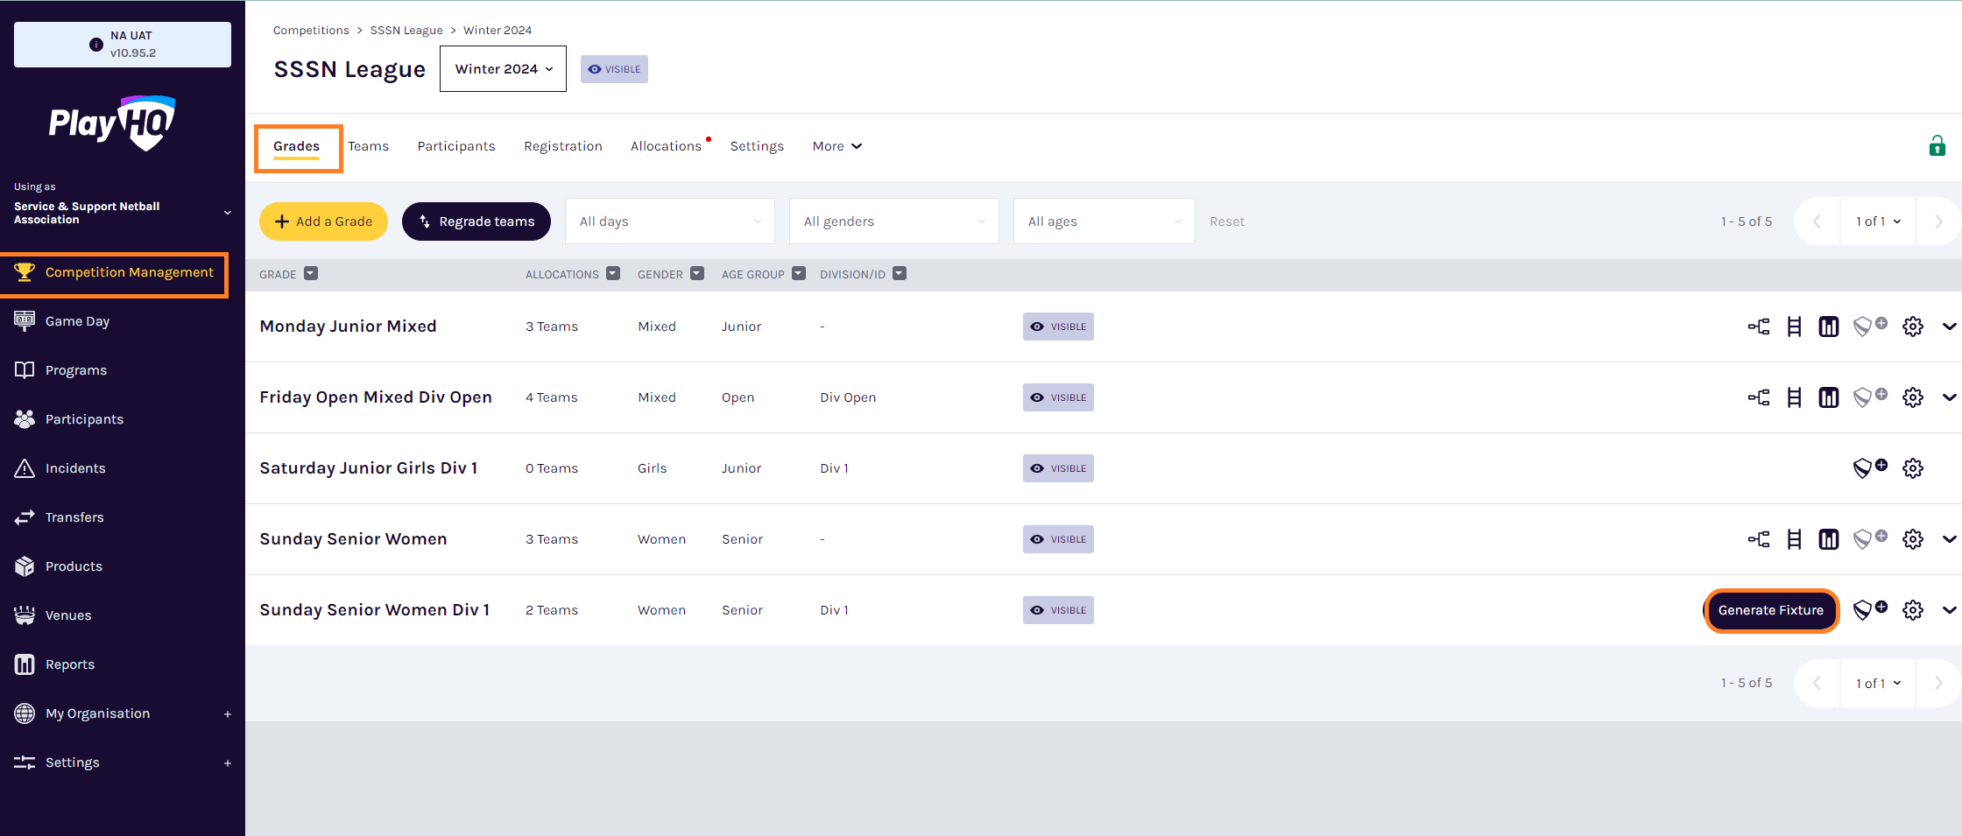1962x836 pixels.
Task: Switch to the Grades tab
Action: pos(296,146)
